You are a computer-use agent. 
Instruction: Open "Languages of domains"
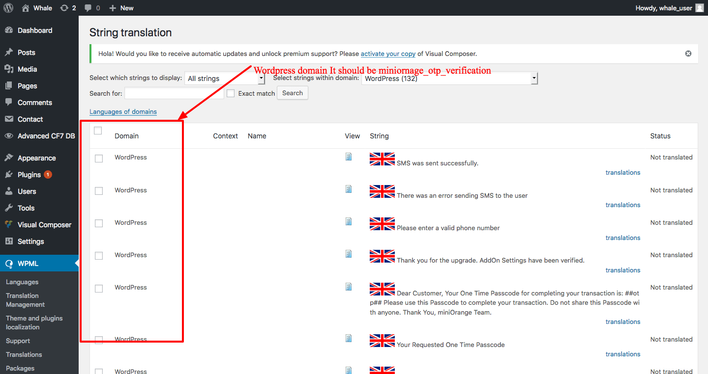123,111
